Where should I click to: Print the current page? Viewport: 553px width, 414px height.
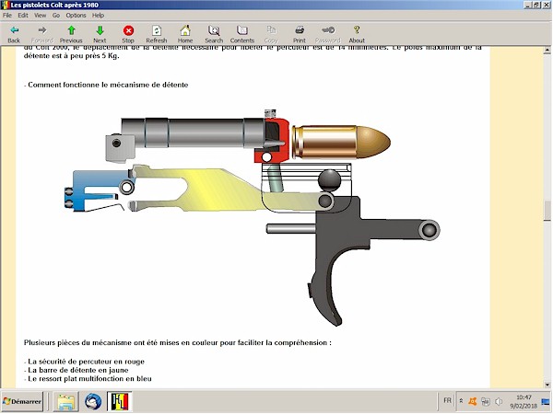tap(300, 34)
